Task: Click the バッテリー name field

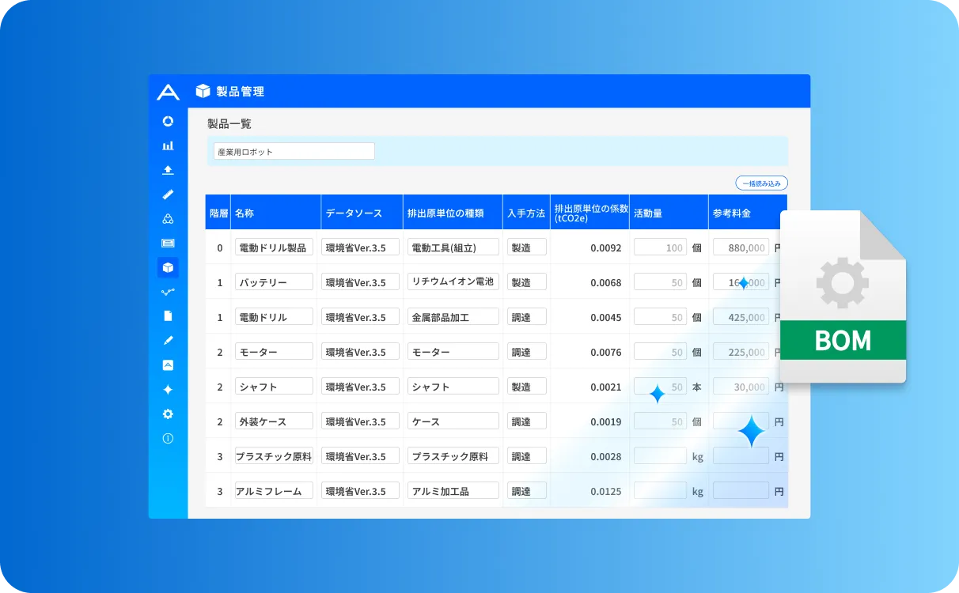Action: [x=274, y=282]
